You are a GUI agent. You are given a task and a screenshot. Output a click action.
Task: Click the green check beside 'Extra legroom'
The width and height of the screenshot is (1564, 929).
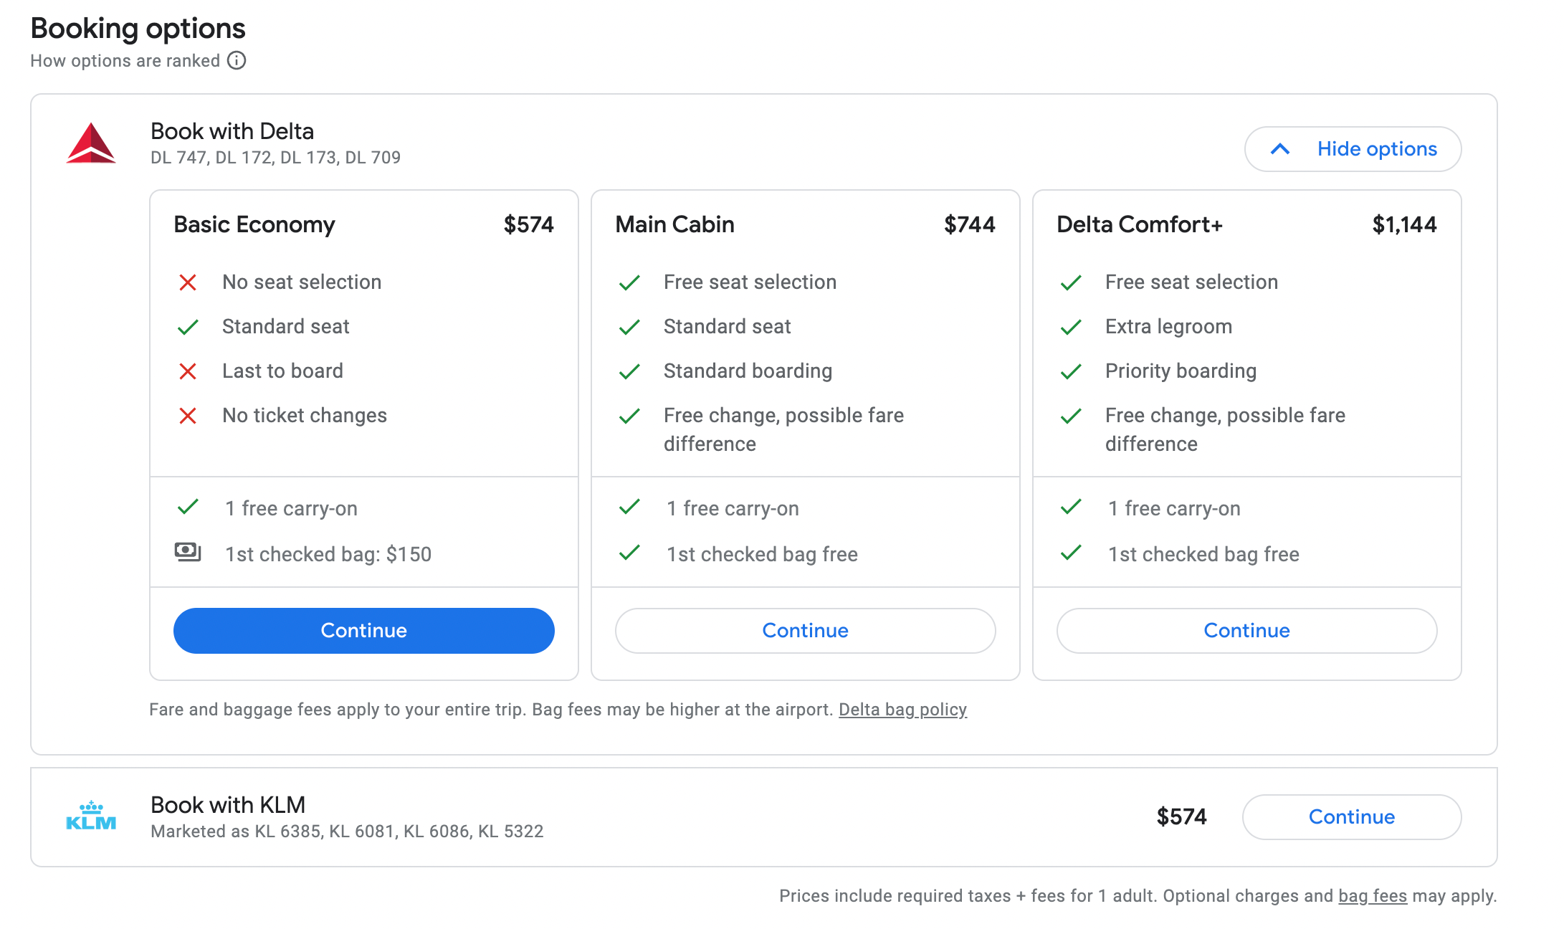(x=1071, y=327)
